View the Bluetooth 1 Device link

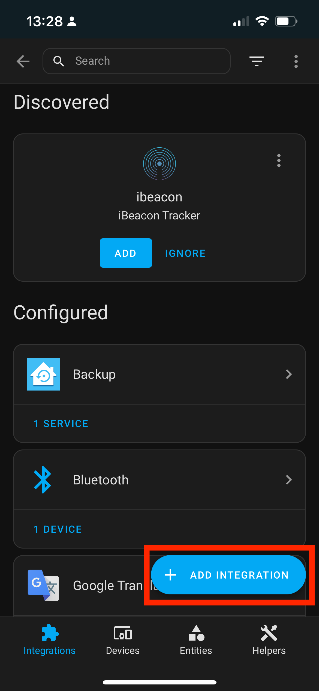(x=58, y=529)
